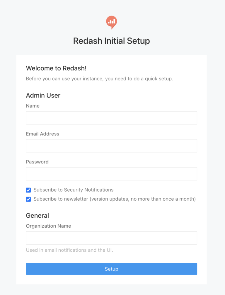Click the Organization Name field label
Viewport: 225px width, 295px height.
pyautogui.click(x=48, y=226)
